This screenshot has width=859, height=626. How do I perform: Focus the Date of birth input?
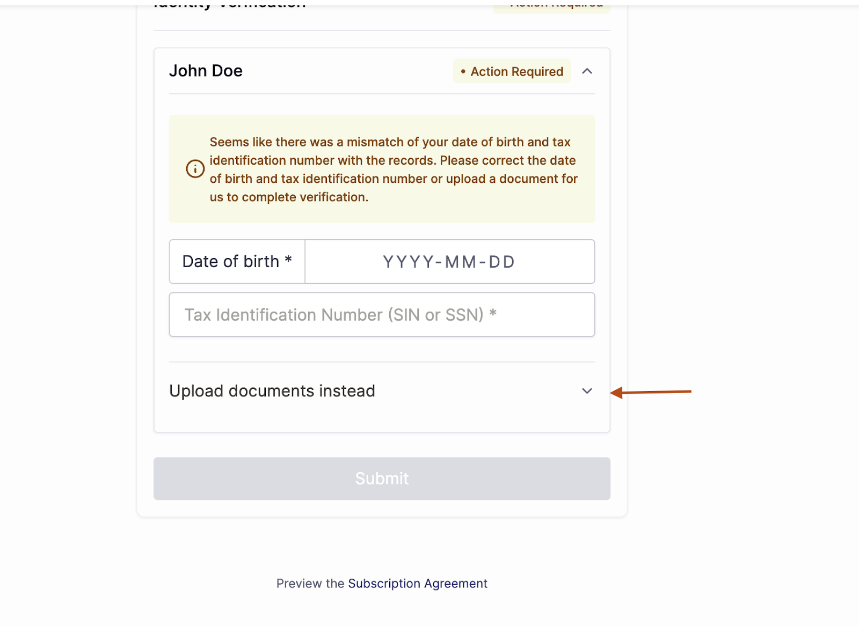(449, 262)
